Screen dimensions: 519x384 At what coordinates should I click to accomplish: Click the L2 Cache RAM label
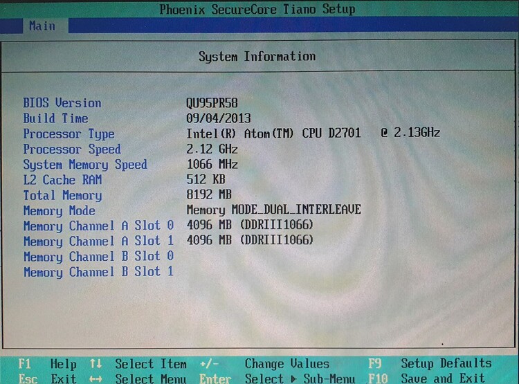pos(62,180)
